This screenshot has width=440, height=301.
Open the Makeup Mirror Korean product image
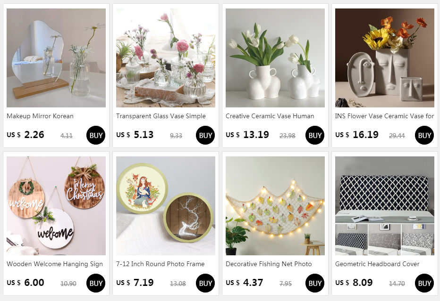tap(56, 57)
